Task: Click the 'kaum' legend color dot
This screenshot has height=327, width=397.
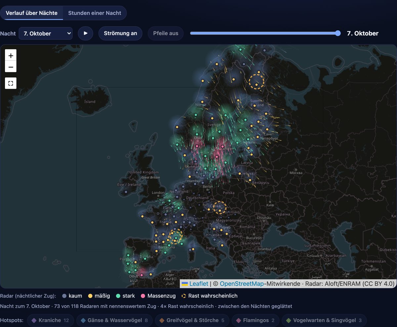Action: tap(64, 296)
